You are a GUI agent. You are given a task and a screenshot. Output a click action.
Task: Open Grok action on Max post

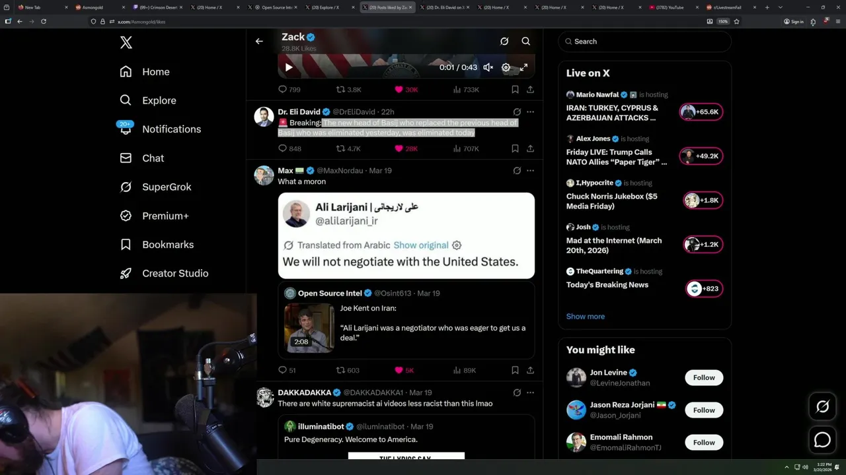point(517,170)
